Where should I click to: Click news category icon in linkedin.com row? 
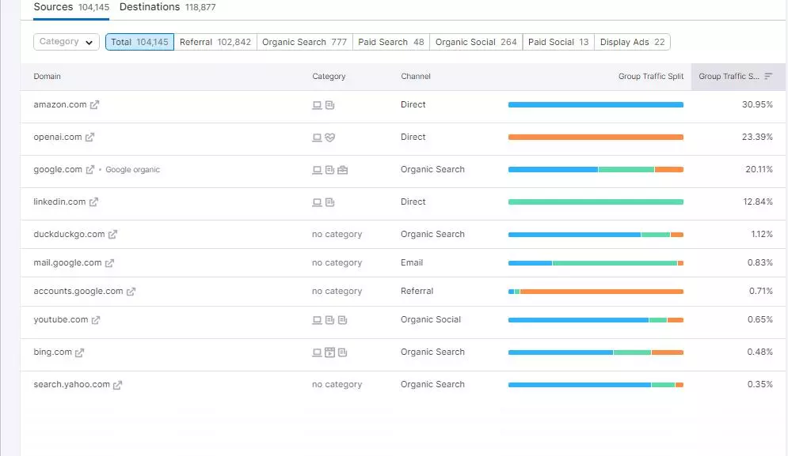click(329, 202)
